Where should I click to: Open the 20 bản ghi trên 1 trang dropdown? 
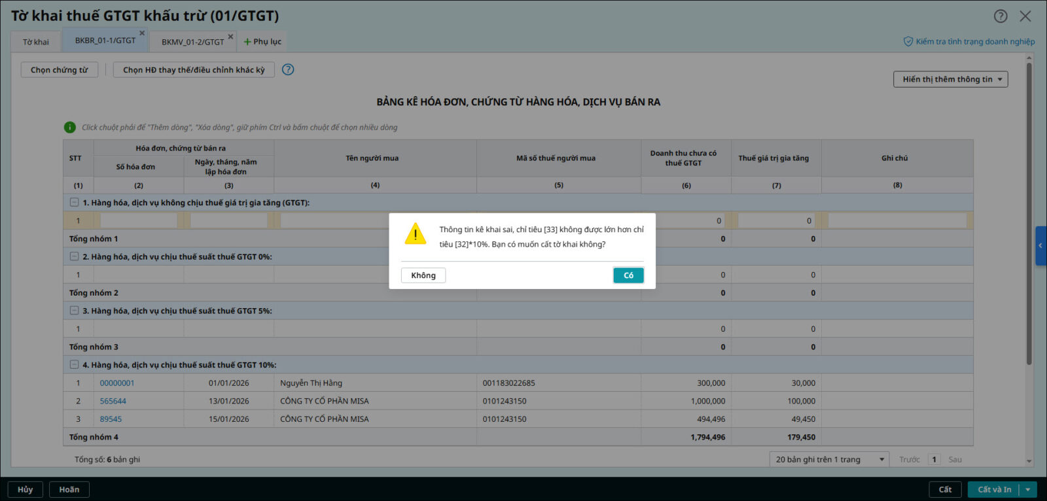tap(829, 460)
